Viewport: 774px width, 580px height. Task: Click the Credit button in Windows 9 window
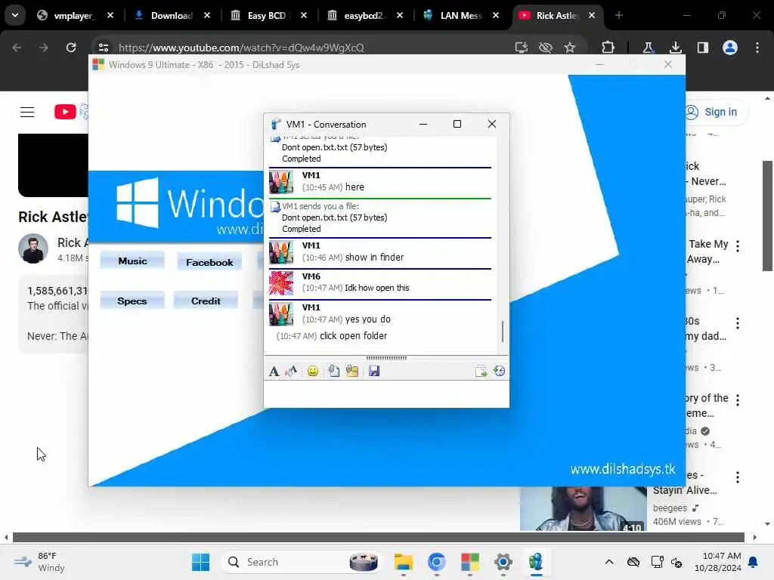point(206,301)
